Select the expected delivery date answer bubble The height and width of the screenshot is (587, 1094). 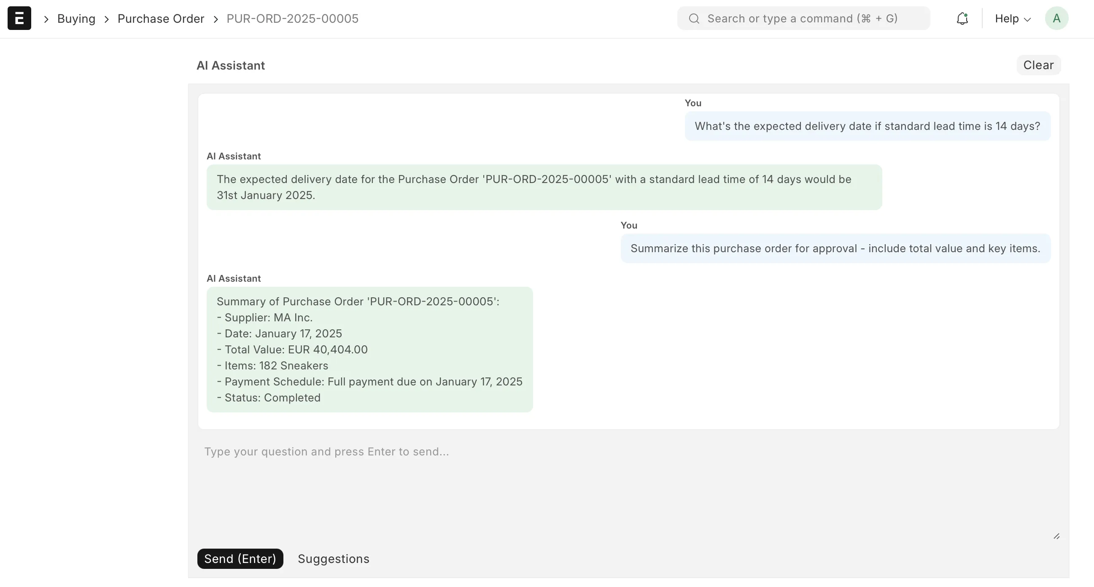(x=544, y=187)
